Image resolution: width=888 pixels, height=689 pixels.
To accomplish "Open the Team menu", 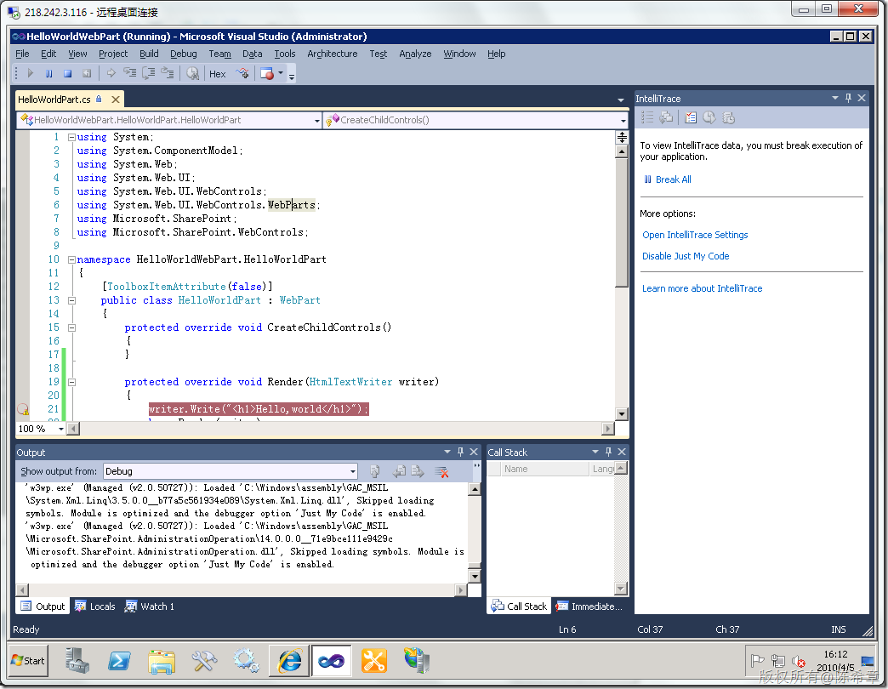I will tap(219, 54).
